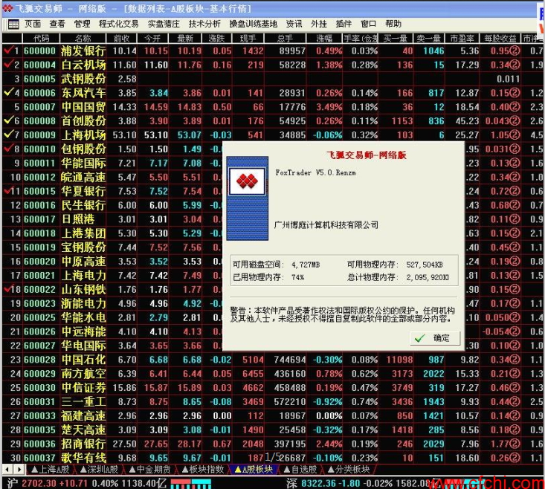This screenshot has height=489, width=545.
Task: Select stock row 中国国贸
Action: [x=272, y=107]
